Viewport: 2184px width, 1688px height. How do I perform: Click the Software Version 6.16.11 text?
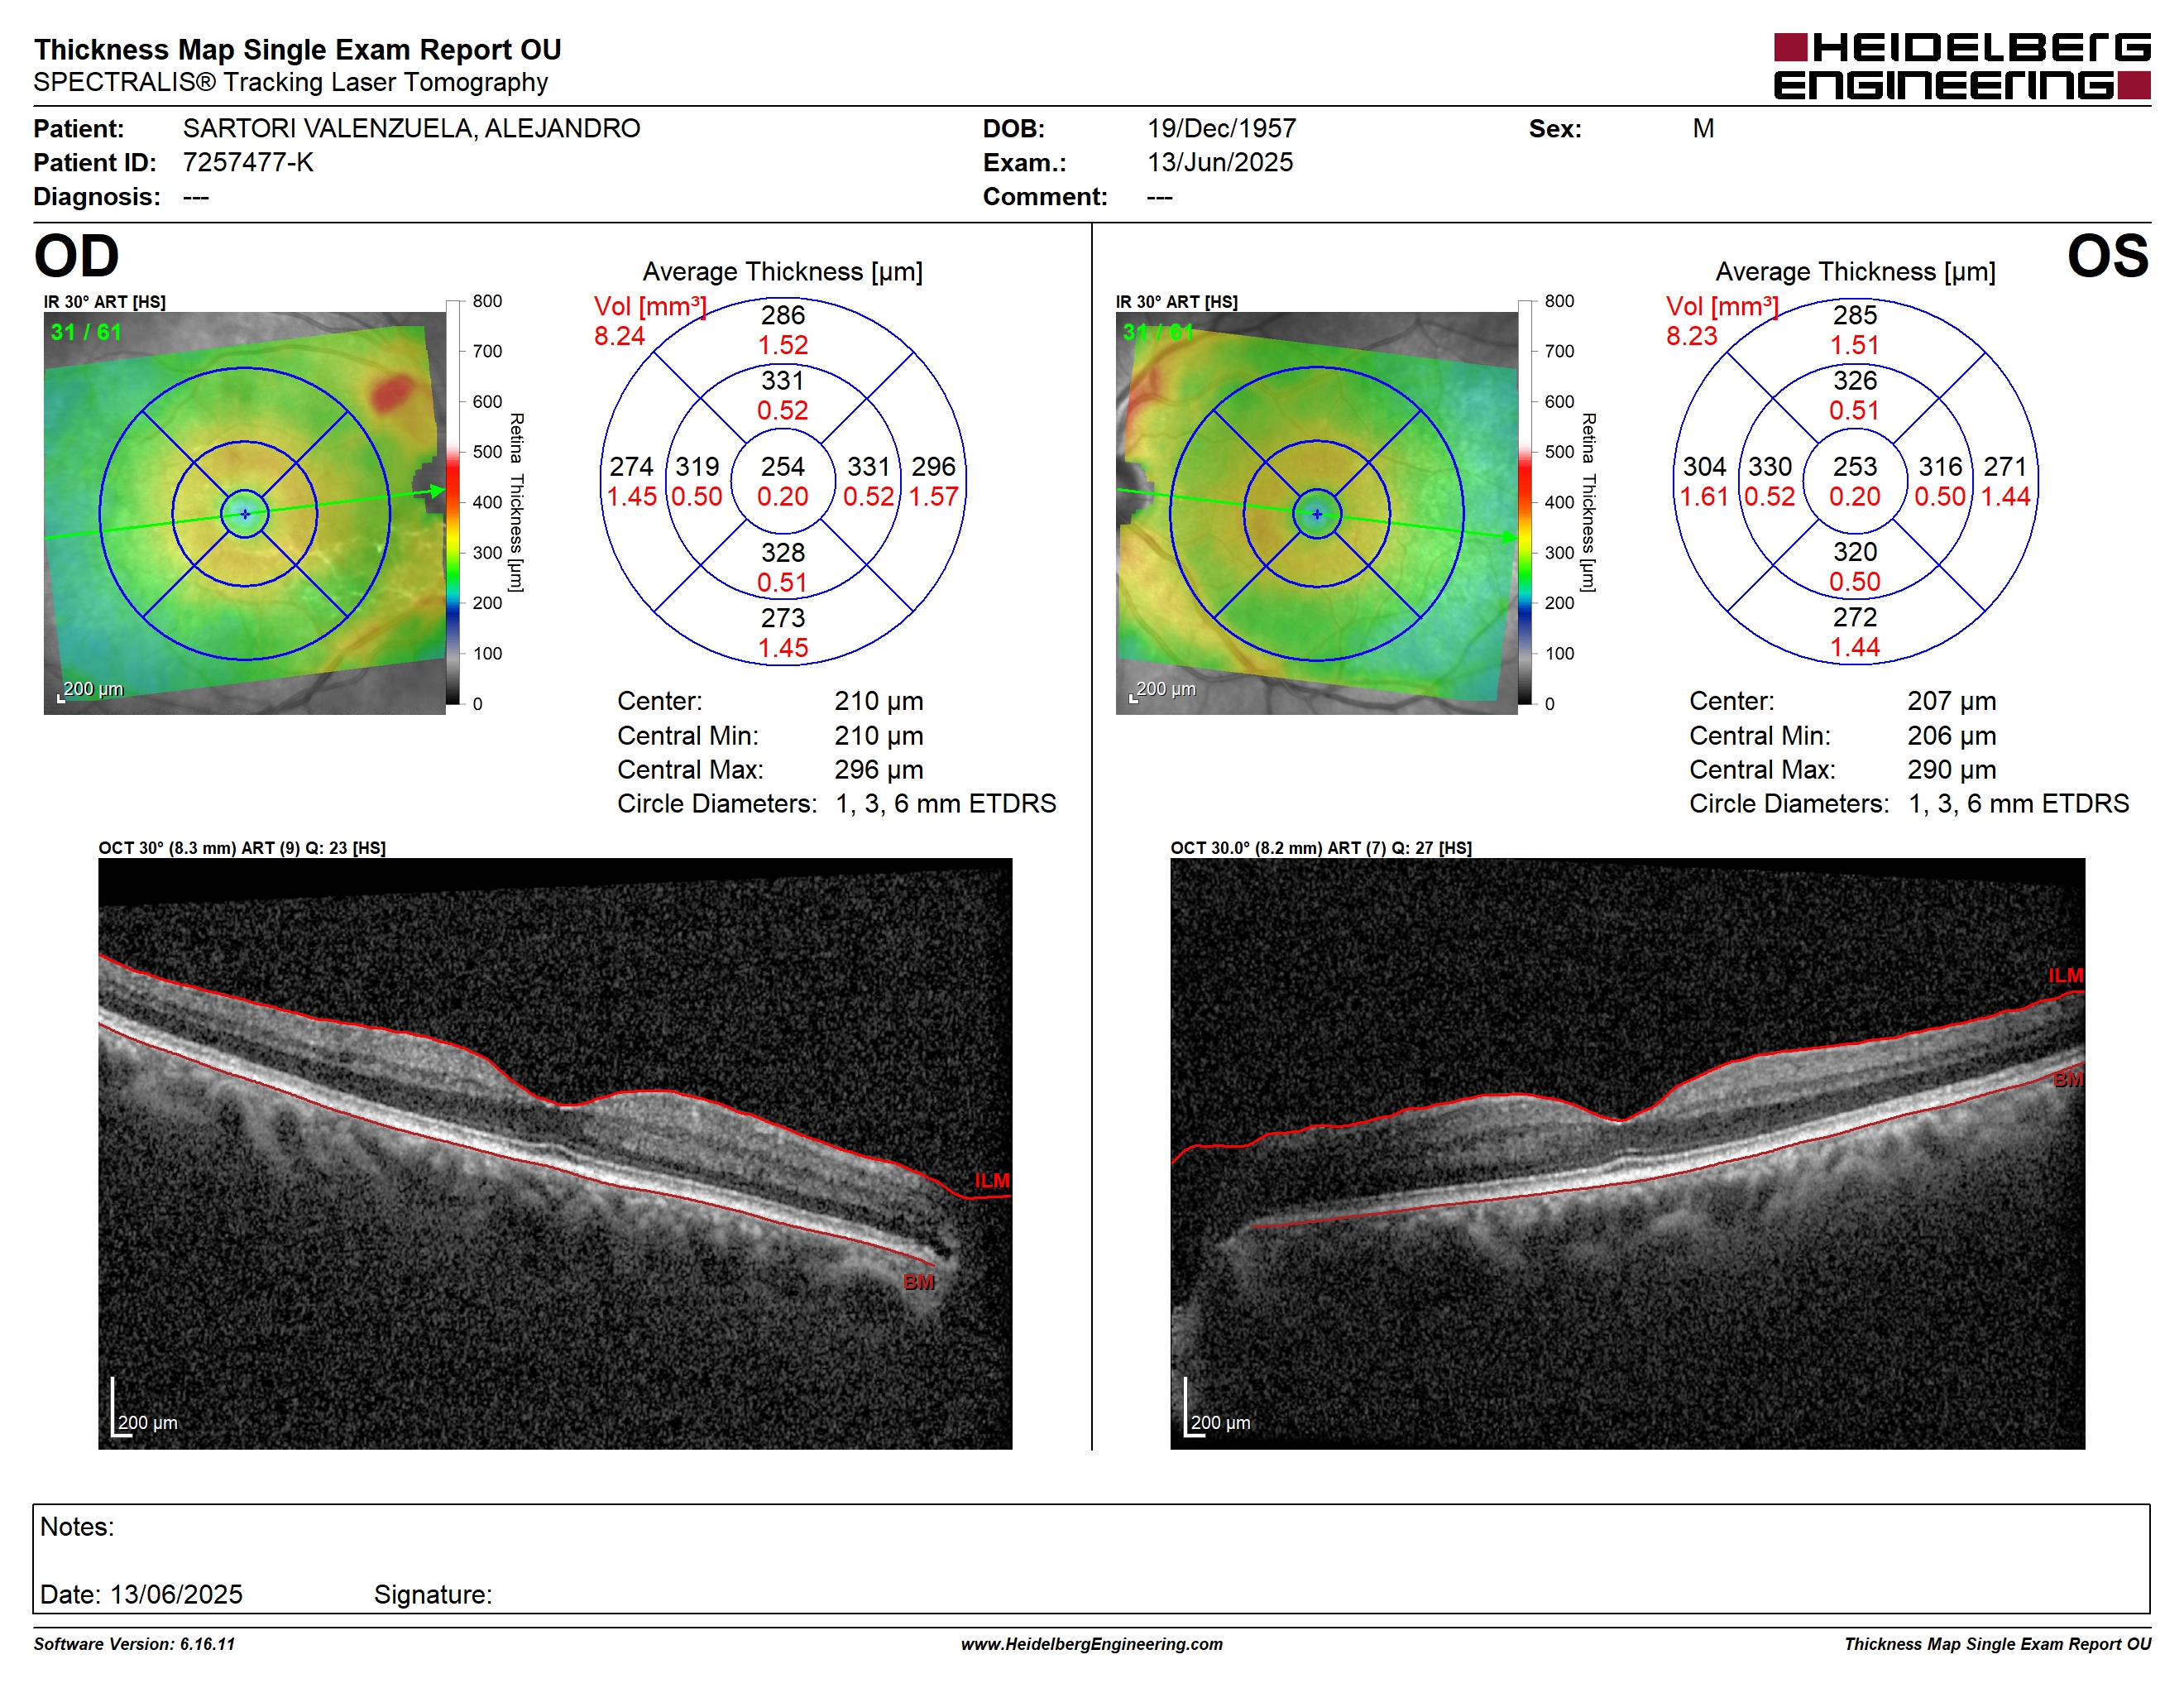tap(134, 1644)
